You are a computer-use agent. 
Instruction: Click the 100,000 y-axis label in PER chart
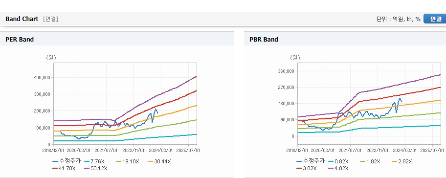43,128
